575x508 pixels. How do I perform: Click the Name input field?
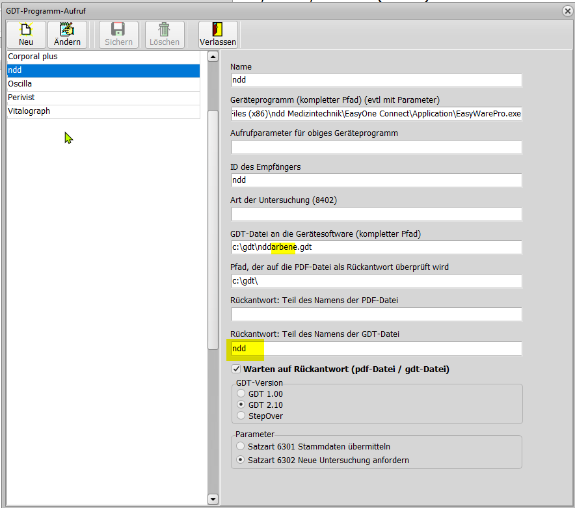(376, 80)
